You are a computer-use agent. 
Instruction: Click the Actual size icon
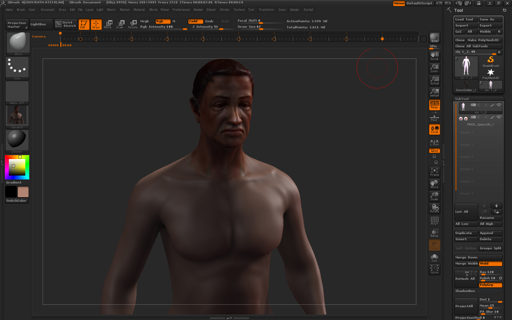click(434, 80)
